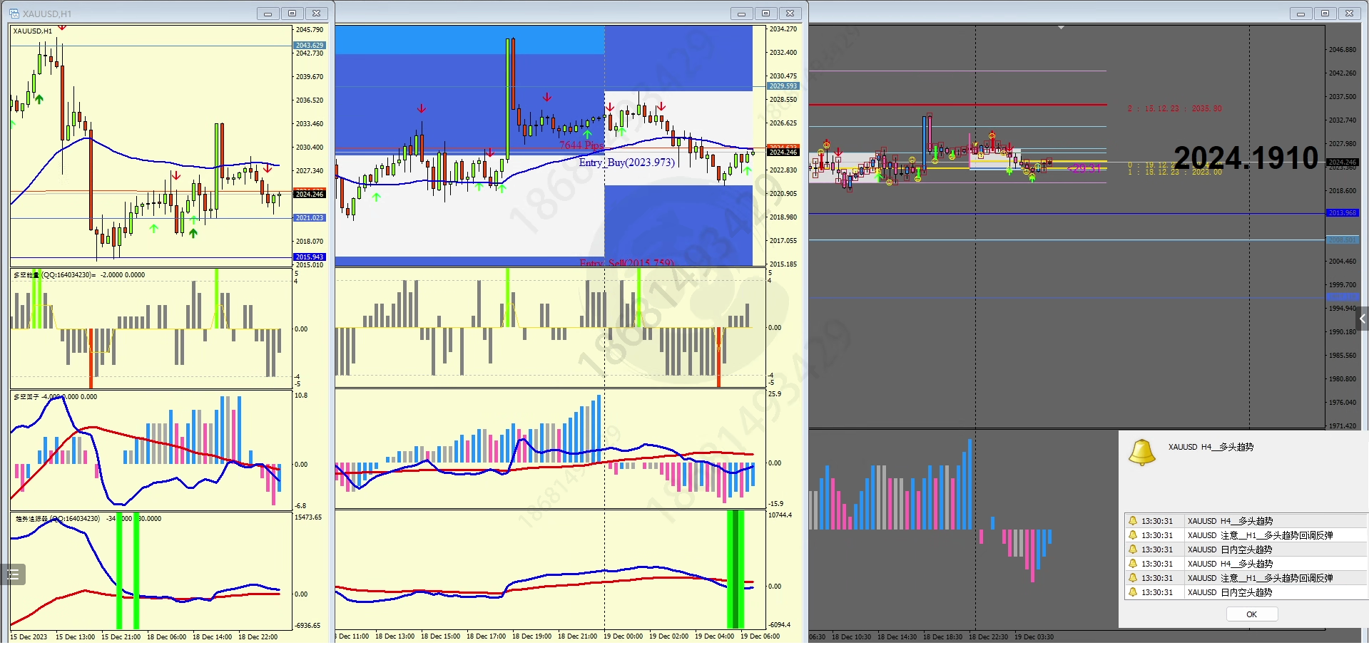Close the XAUUSD,H1 chart window

[317, 14]
